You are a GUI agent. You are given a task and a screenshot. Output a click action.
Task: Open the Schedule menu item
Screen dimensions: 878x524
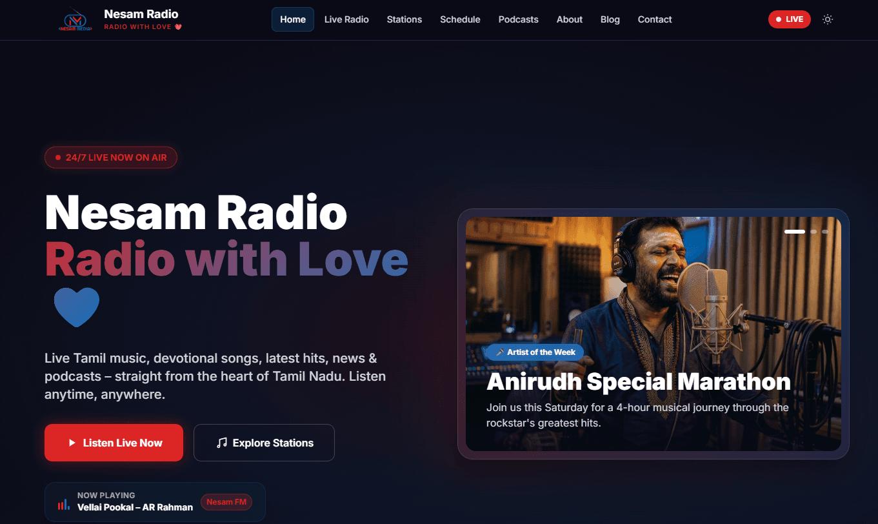(460, 19)
